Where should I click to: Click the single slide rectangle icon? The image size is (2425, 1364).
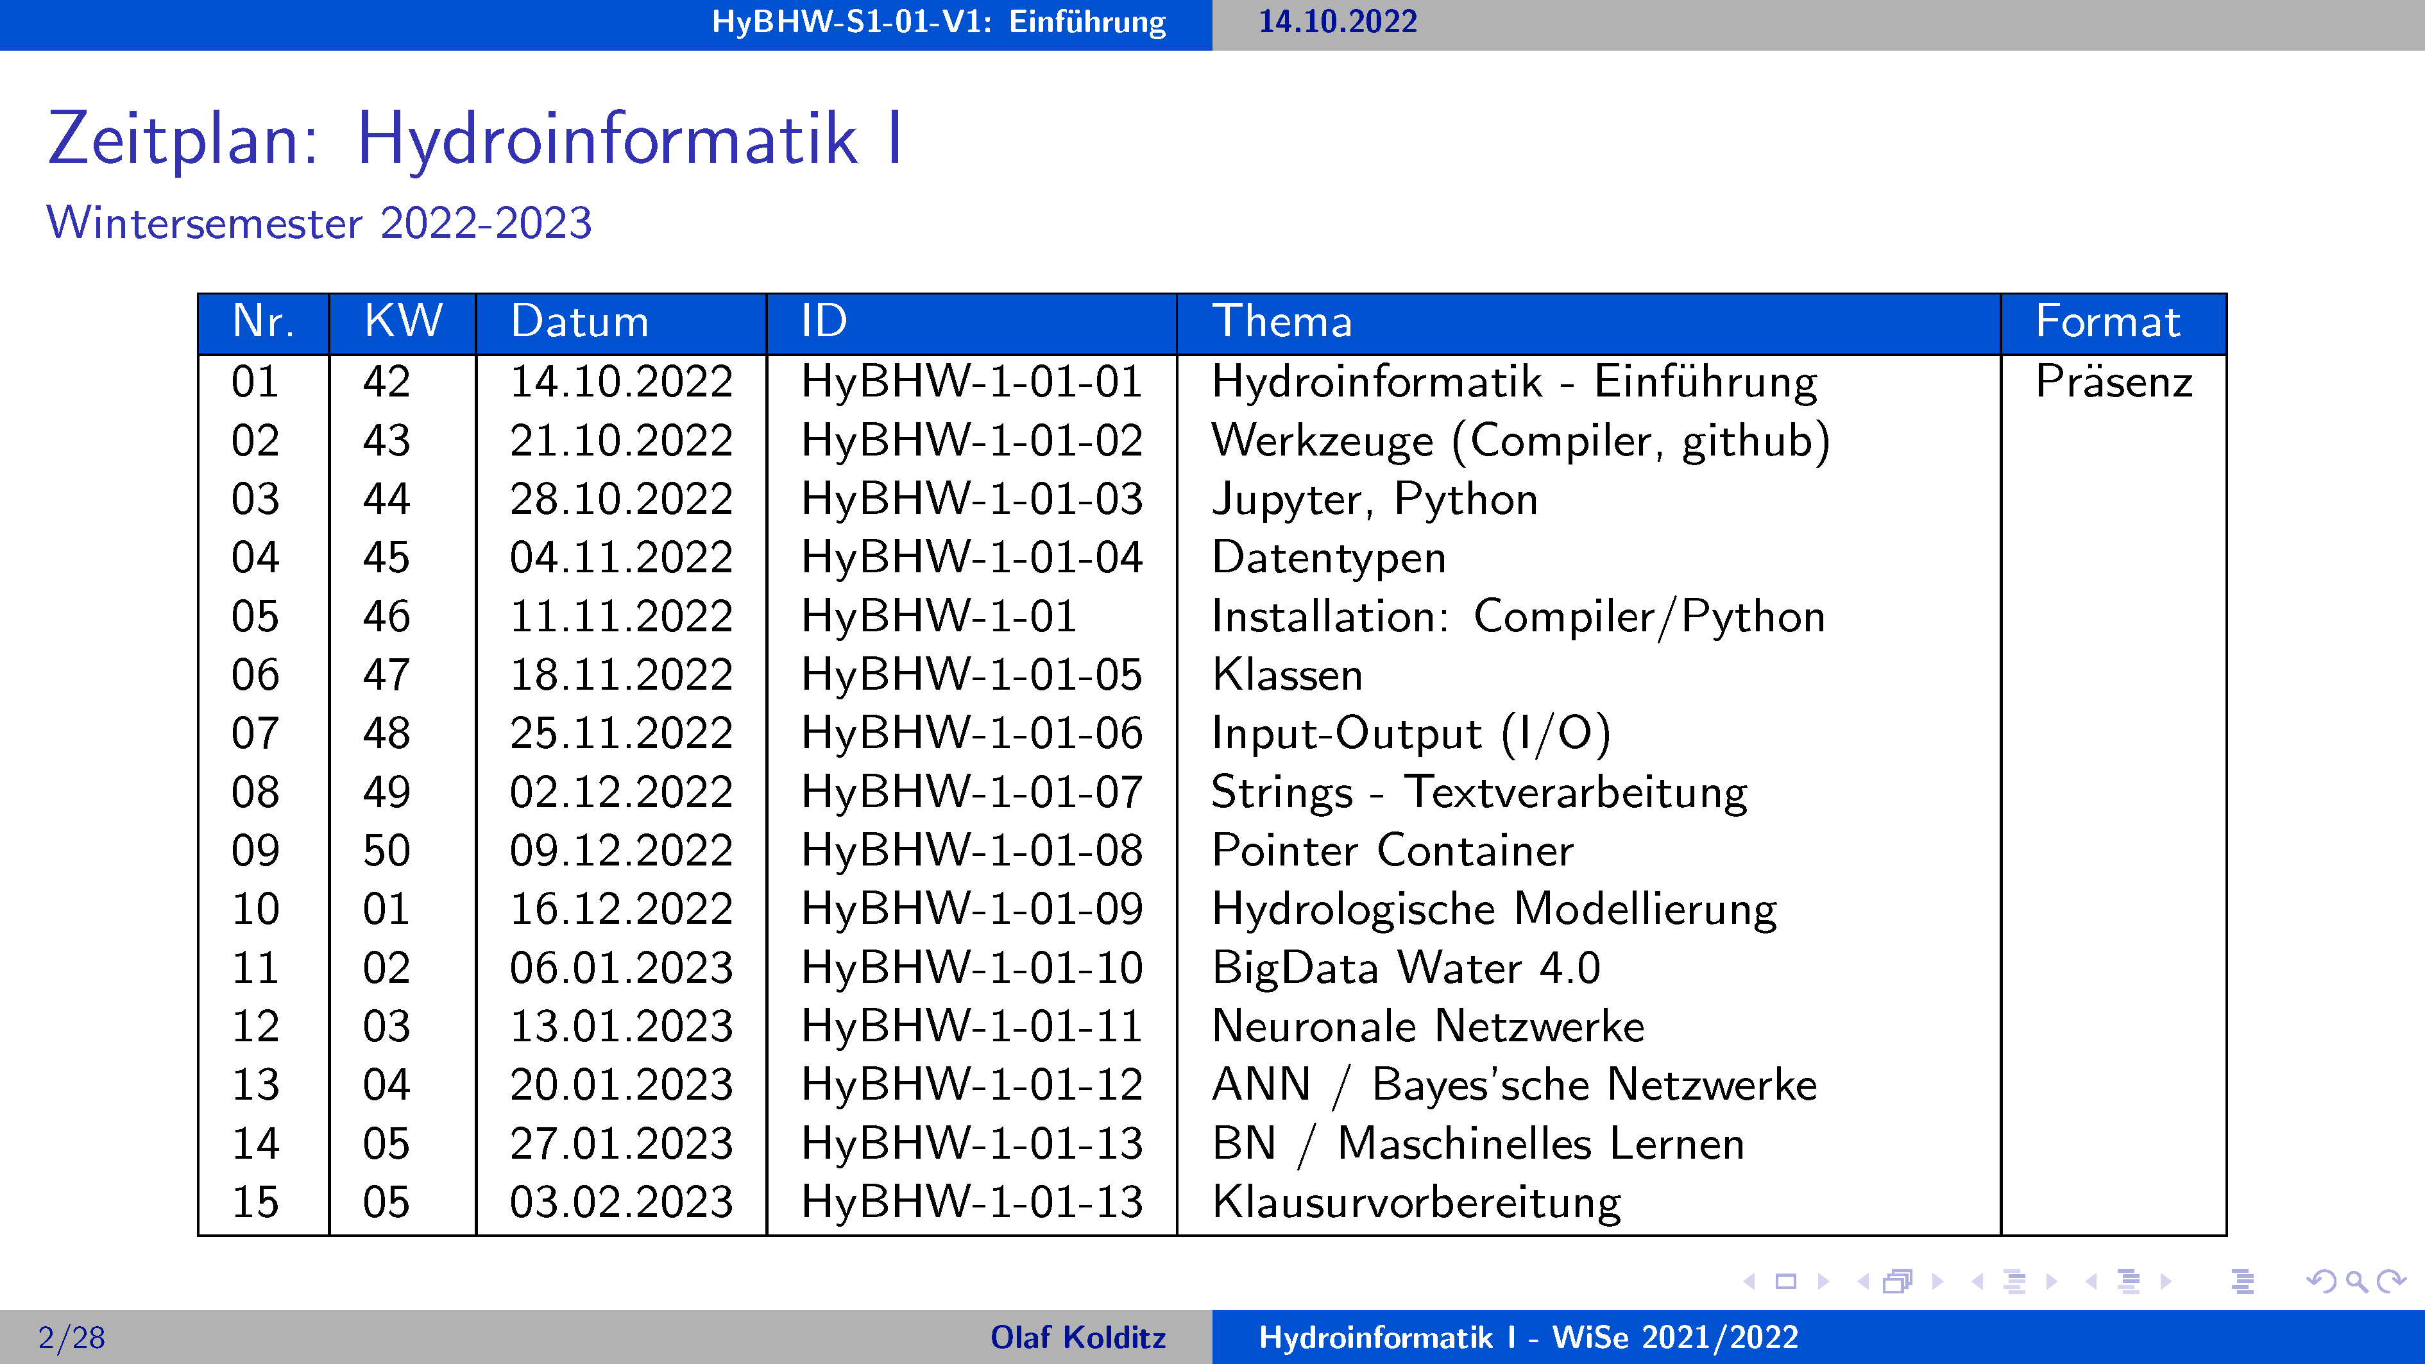tap(1786, 1281)
